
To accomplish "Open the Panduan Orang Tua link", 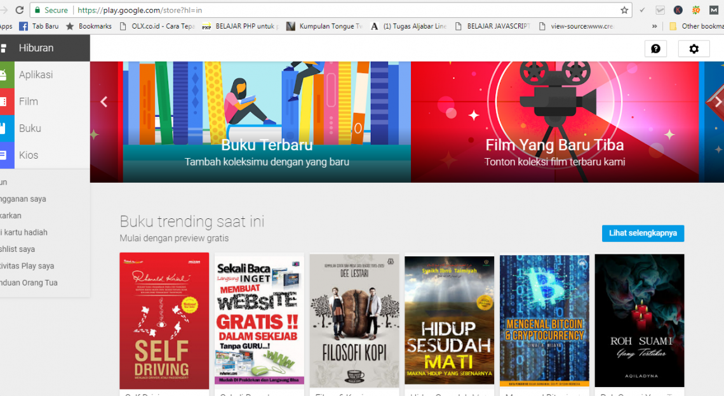I will [x=29, y=283].
